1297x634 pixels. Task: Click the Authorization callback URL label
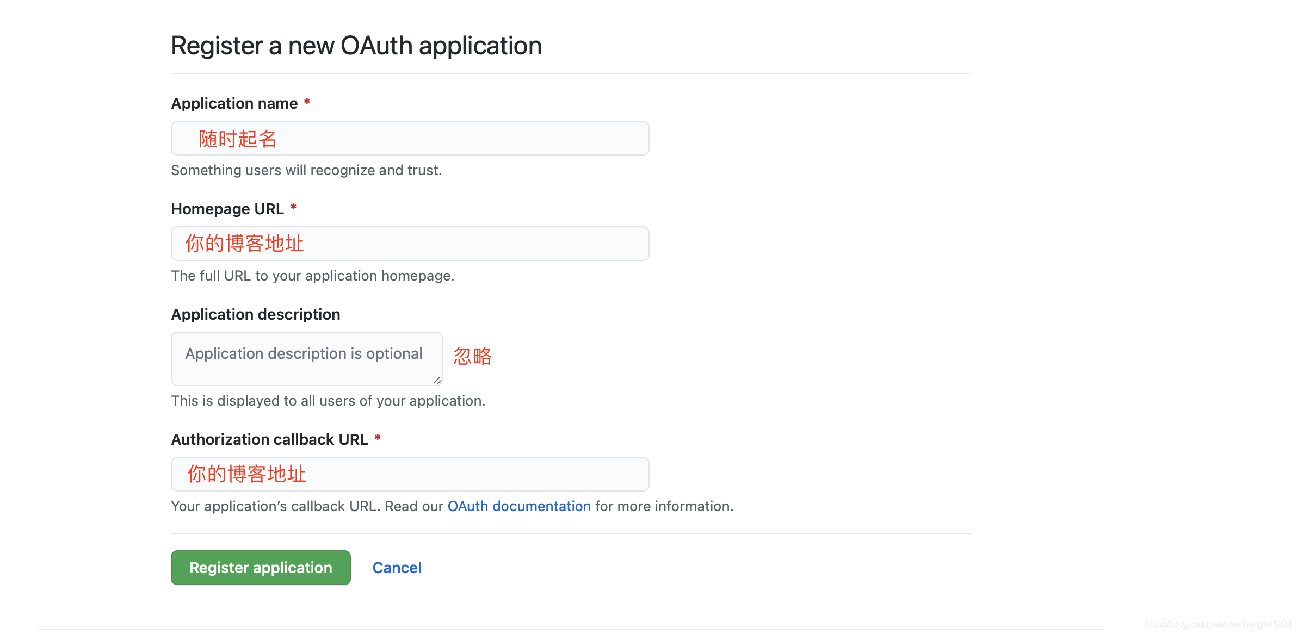(x=269, y=439)
